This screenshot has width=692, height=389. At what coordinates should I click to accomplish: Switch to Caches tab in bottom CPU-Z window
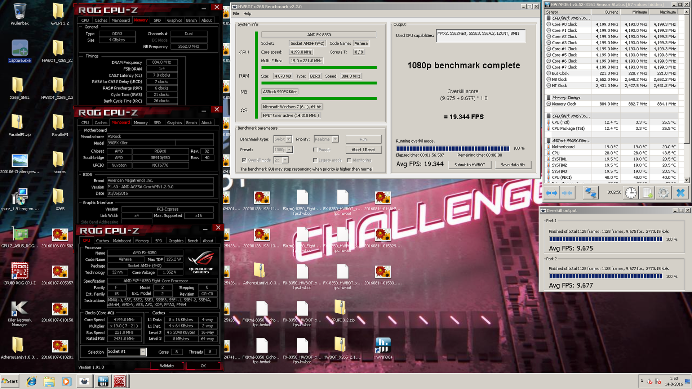[x=102, y=241]
